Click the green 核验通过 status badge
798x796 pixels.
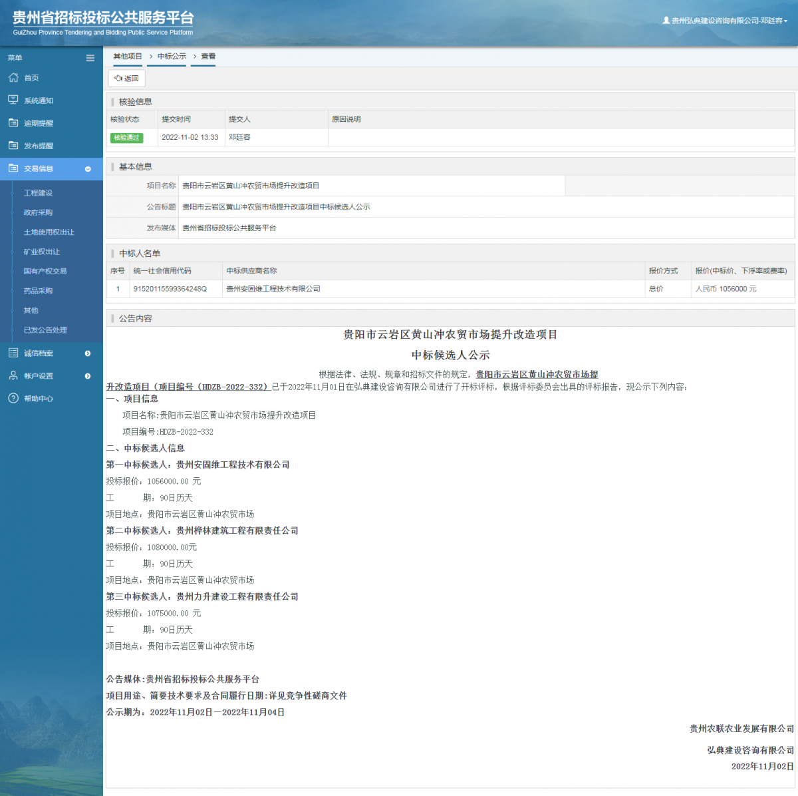pos(126,138)
